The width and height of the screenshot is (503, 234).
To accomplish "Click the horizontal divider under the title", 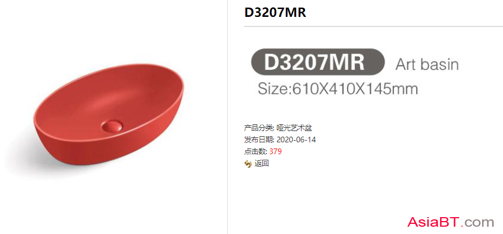I will (x=374, y=26).
